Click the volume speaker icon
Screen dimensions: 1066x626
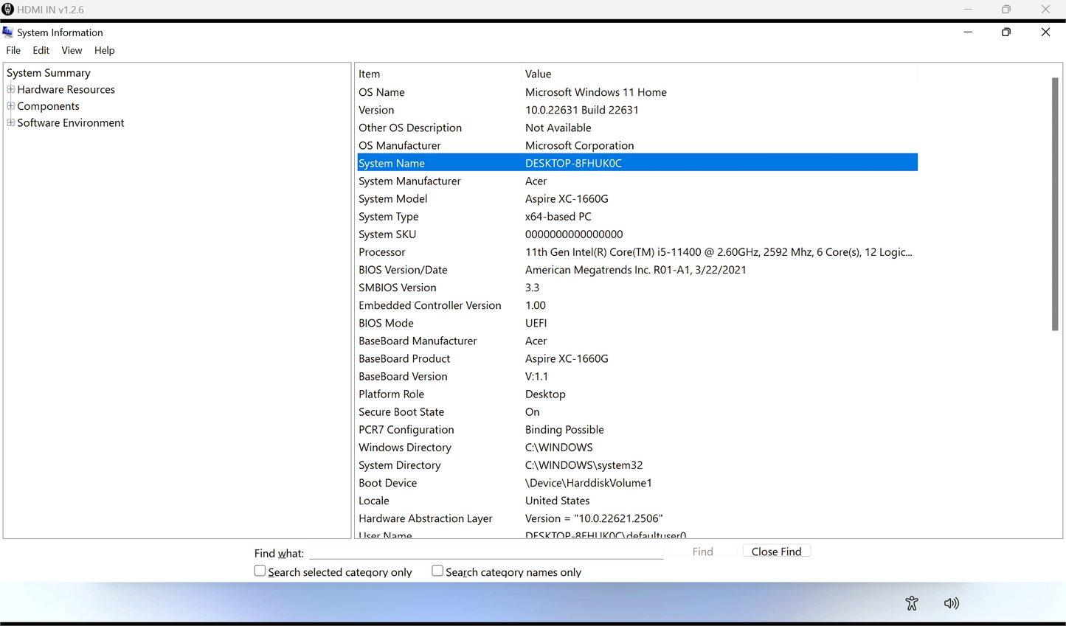[952, 603]
